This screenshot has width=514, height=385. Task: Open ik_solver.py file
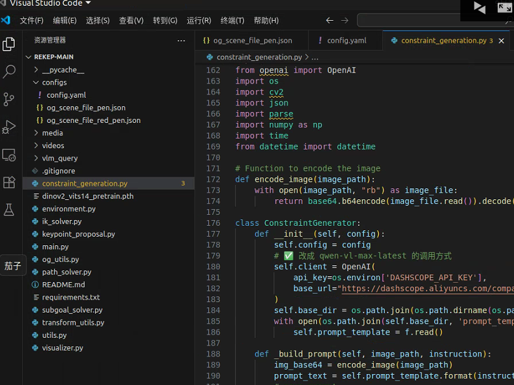coord(109,221)
